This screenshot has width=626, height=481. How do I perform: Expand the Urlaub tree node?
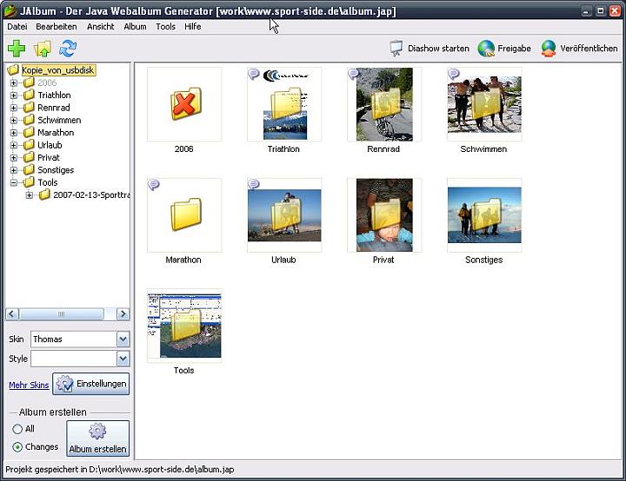[14, 145]
